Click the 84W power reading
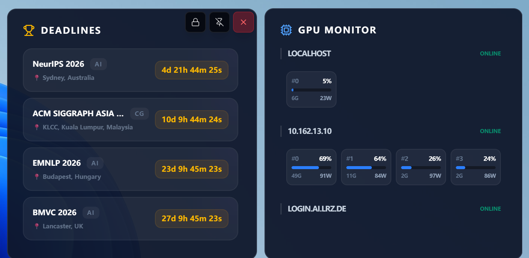Viewport: 529px width, 258px height. (x=380, y=176)
